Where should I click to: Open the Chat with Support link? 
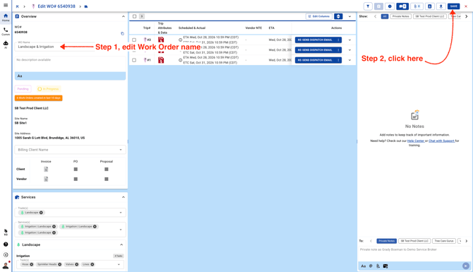tap(441, 141)
